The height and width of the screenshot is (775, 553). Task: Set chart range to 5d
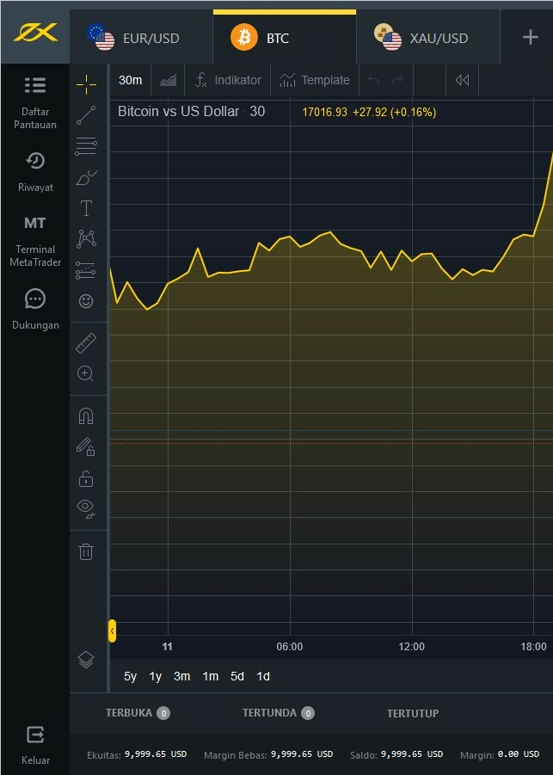tap(237, 676)
